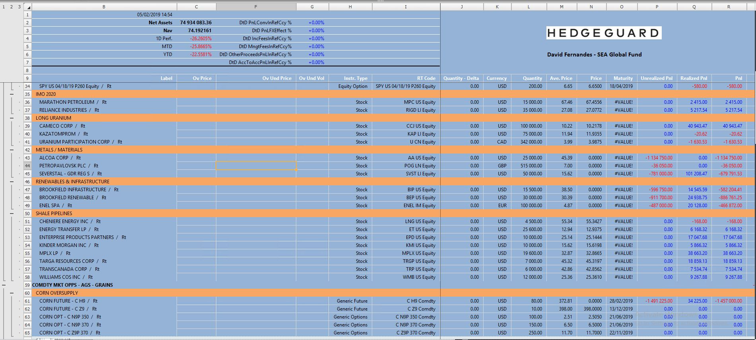Collapse the CORN OVERSUPPLY group
The width and height of the screenshot is (756, 340).
coord(12,293)
